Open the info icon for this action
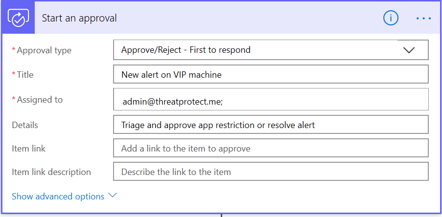Viewport: 442px width, 217px height. (x=391, y=18)
